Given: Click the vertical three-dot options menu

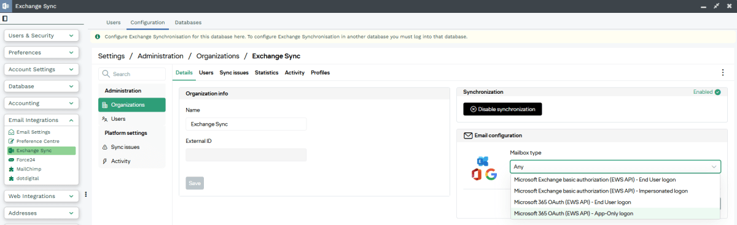Looking at the screenshot, I should point(722,73).
